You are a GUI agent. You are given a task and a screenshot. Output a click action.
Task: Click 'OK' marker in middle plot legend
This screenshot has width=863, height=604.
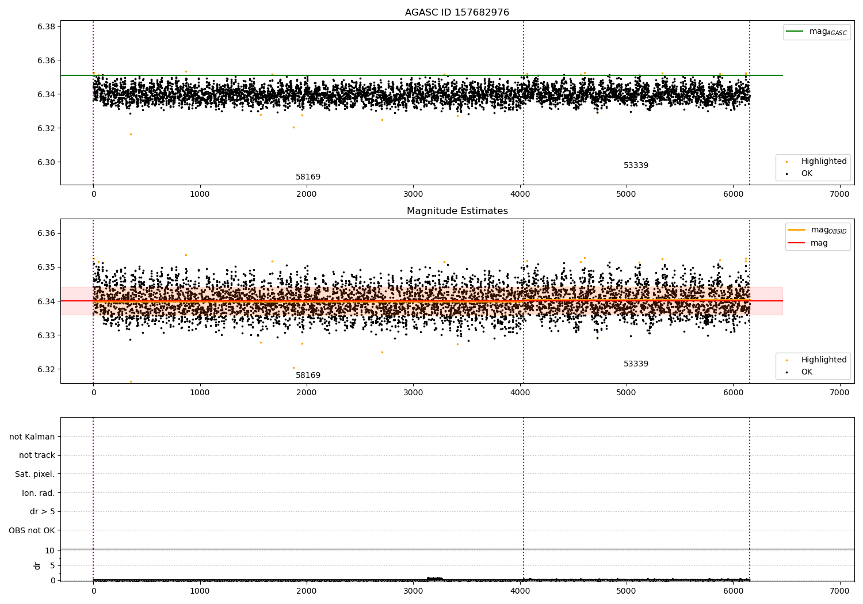point(786,372)
